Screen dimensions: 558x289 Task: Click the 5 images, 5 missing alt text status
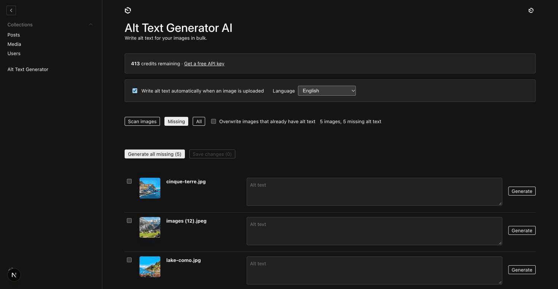pos(350,121)
